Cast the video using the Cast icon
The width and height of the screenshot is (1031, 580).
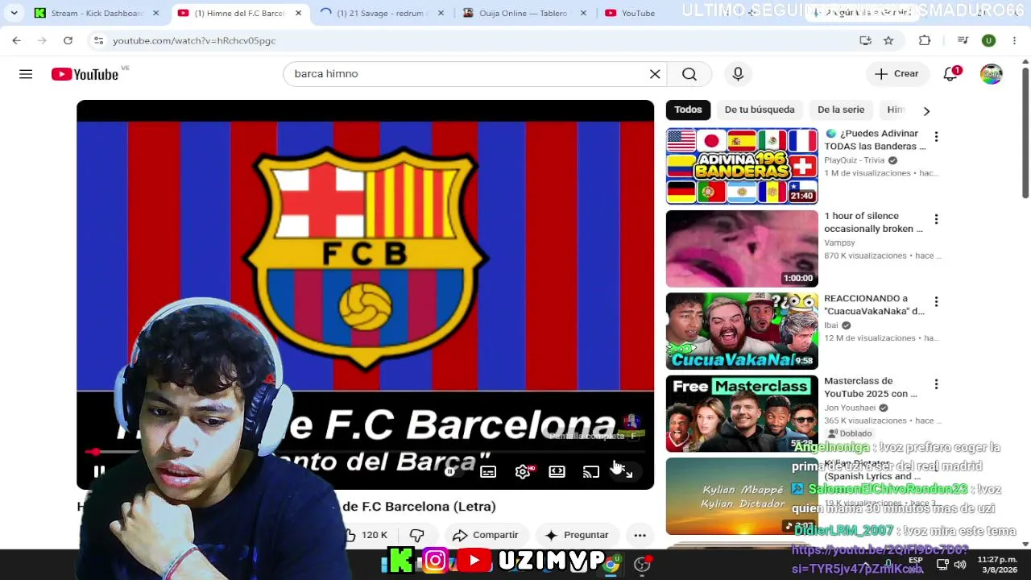pyautogui.click(x=591, y=471)
